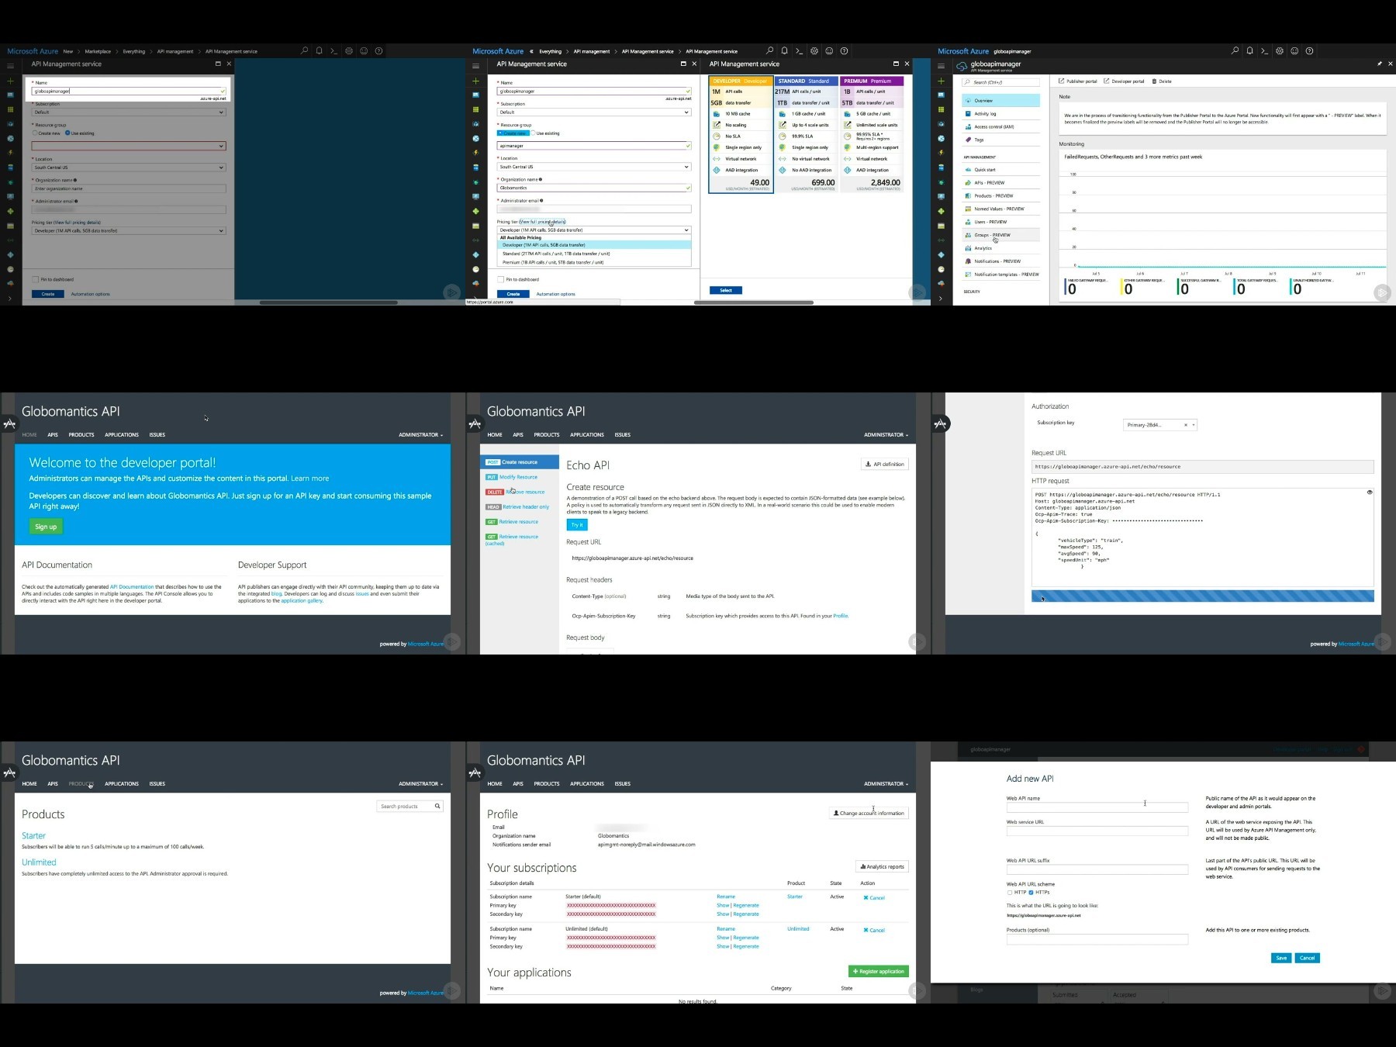The height and width of the screenshot is (1047, 1396).
Task: Click green Sign up button on Welcome page
Action: pos(46,527)
